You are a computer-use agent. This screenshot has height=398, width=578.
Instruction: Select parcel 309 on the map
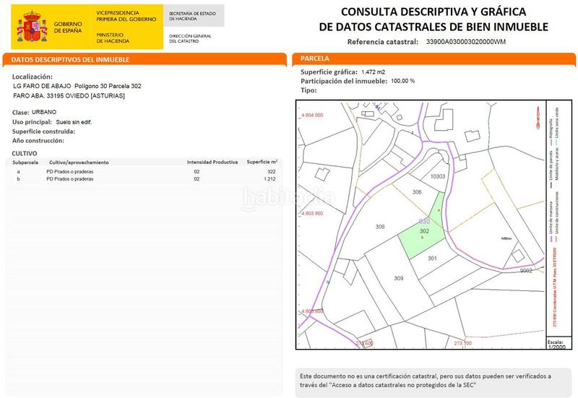point(398,278)
